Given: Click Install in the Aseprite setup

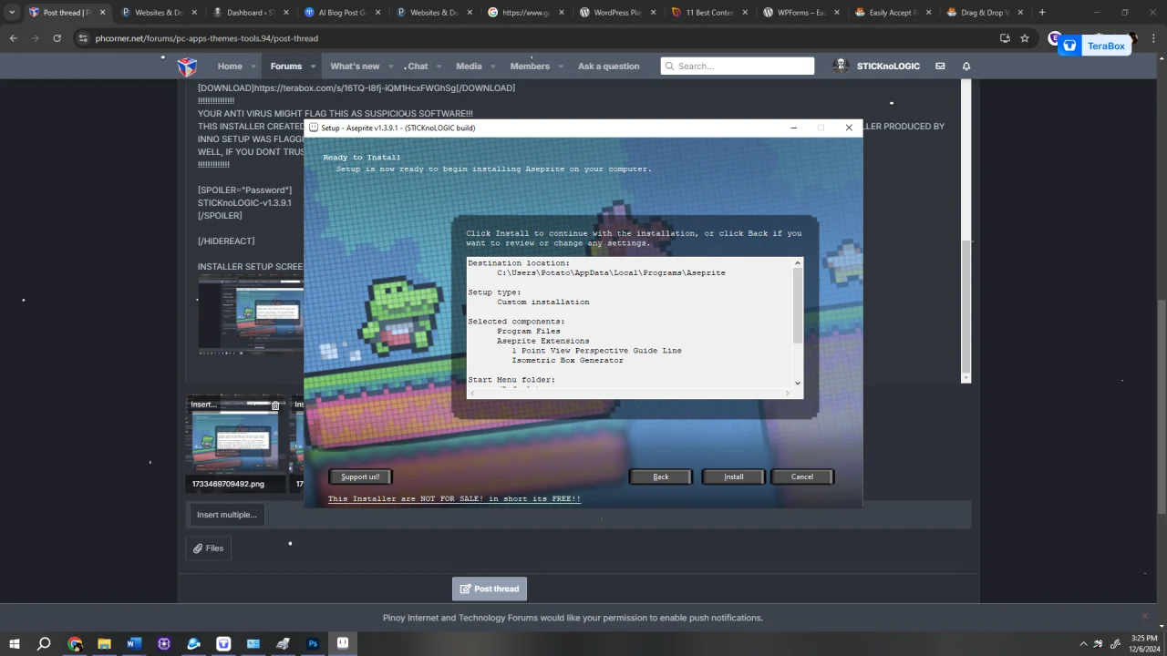Looking at the screenshot, I should tap(734, 477).
